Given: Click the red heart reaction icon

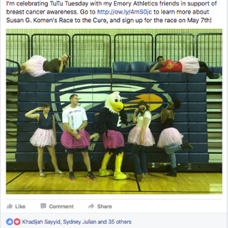Looking at the screenshot, I should coord(17,222).
